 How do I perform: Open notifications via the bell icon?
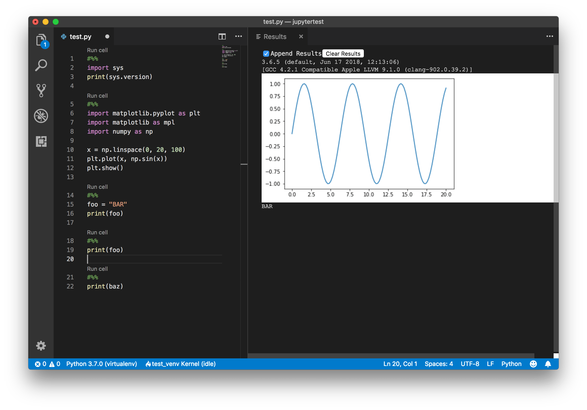pos(548,364)
